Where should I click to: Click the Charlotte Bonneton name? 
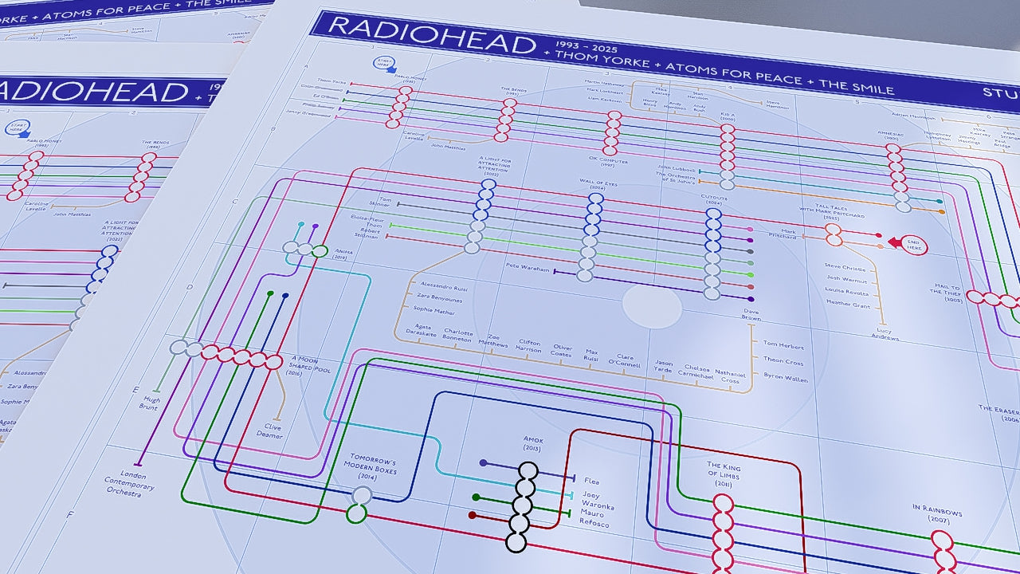[x=459, y=336]
